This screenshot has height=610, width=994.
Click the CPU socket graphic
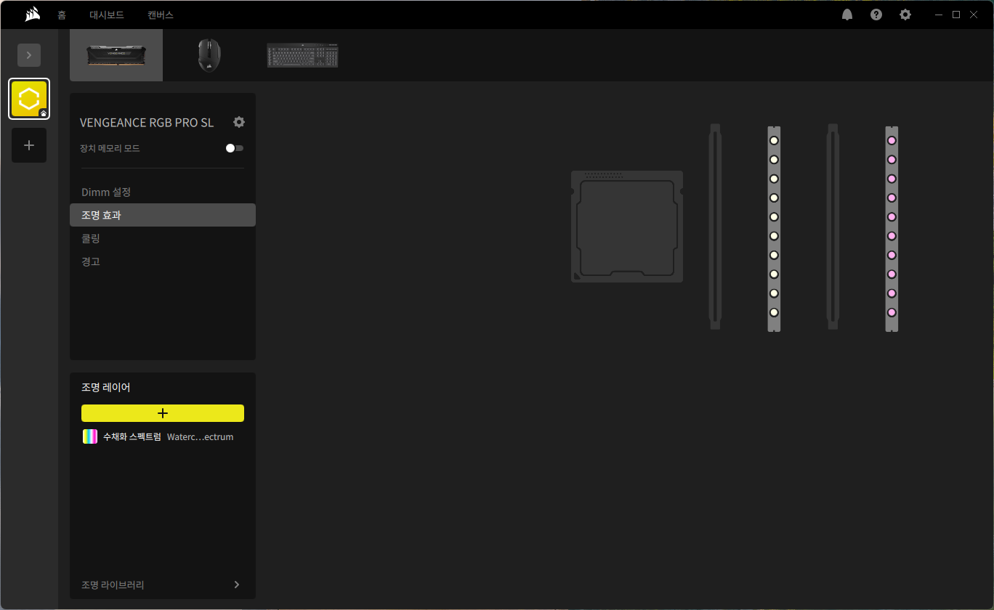(x=627, y=227)
